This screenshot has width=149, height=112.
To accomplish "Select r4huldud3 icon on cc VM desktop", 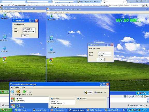I will [51, 49].
